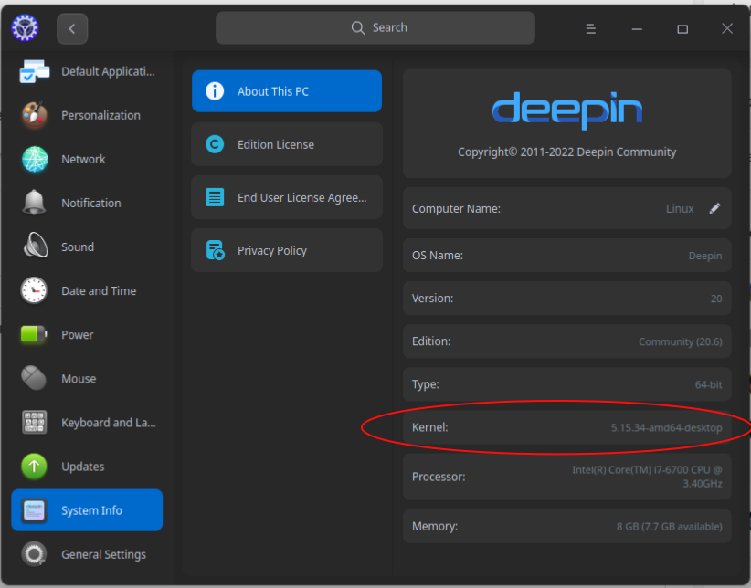
Task: Select the Date and Time clock icon
Action: tap(34, 290)
